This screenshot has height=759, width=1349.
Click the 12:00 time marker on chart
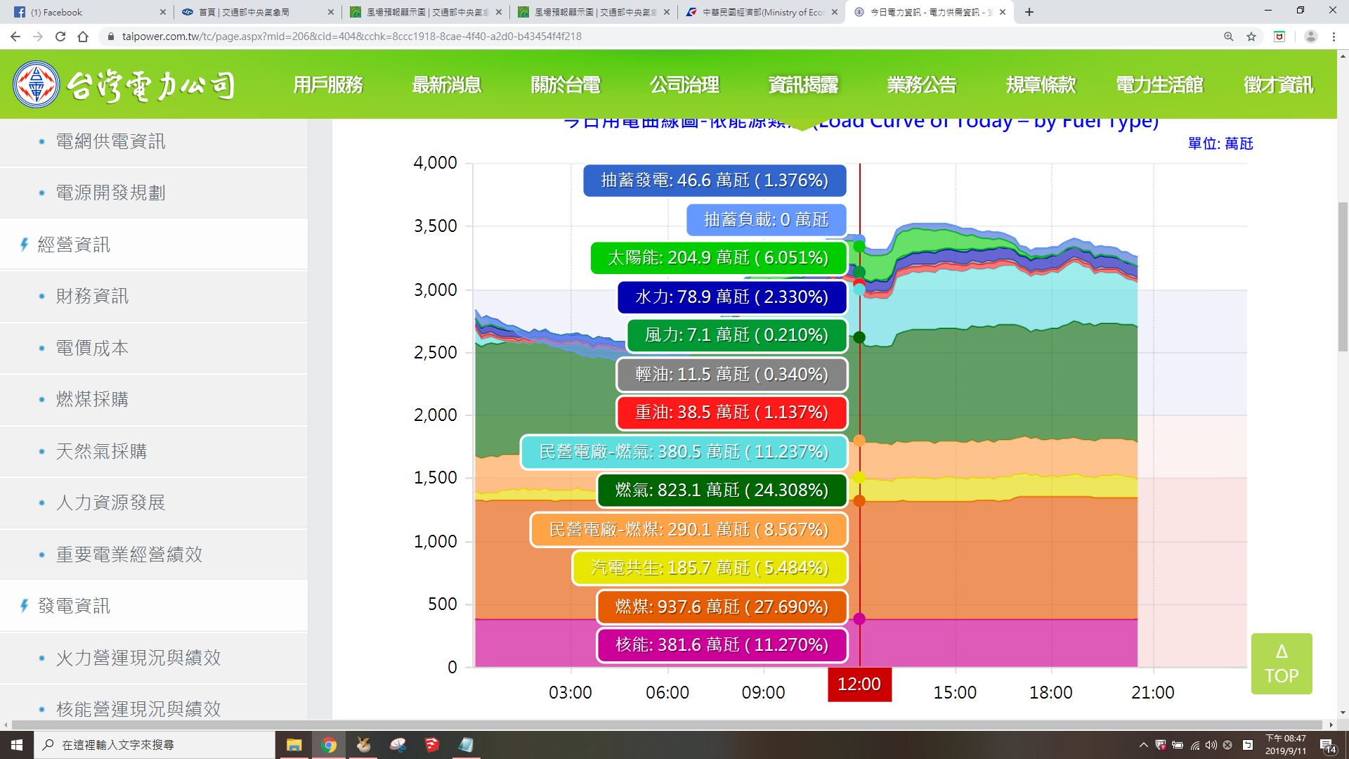859,684
